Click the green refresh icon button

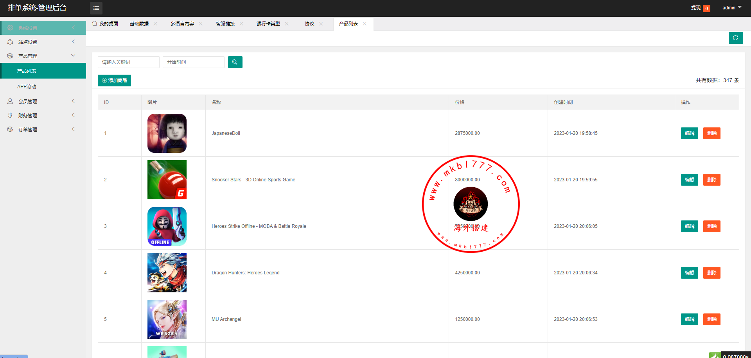pyautogui.click(x=736, y=38)
